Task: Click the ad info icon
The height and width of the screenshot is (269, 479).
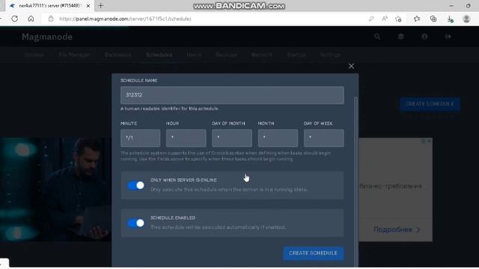Action: pyautogui.click(x=424, y=141)
